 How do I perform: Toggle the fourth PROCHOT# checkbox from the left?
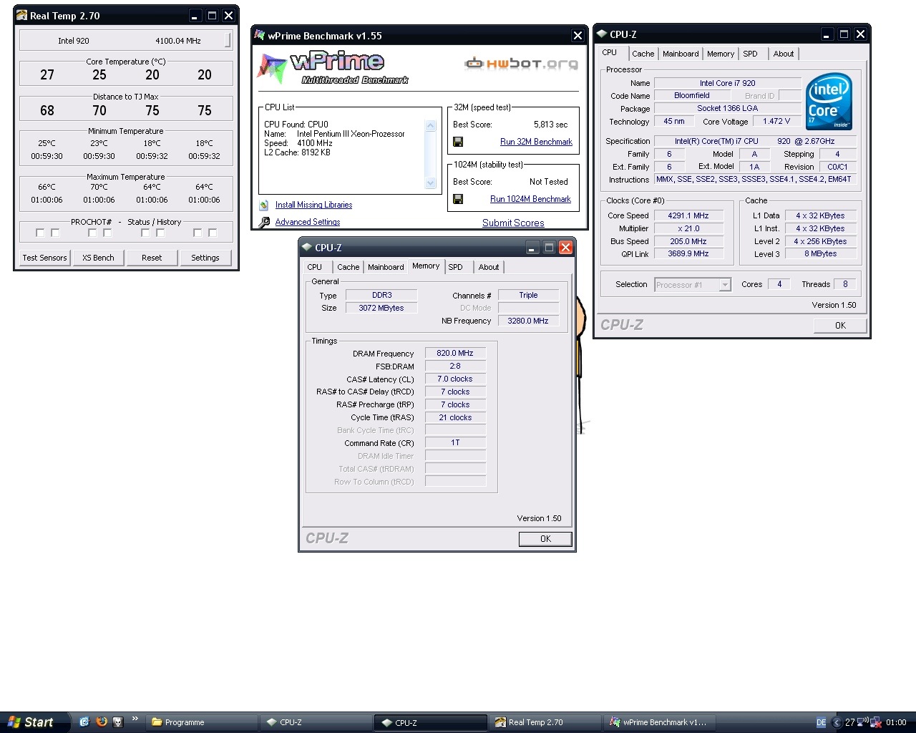point(107,233)
